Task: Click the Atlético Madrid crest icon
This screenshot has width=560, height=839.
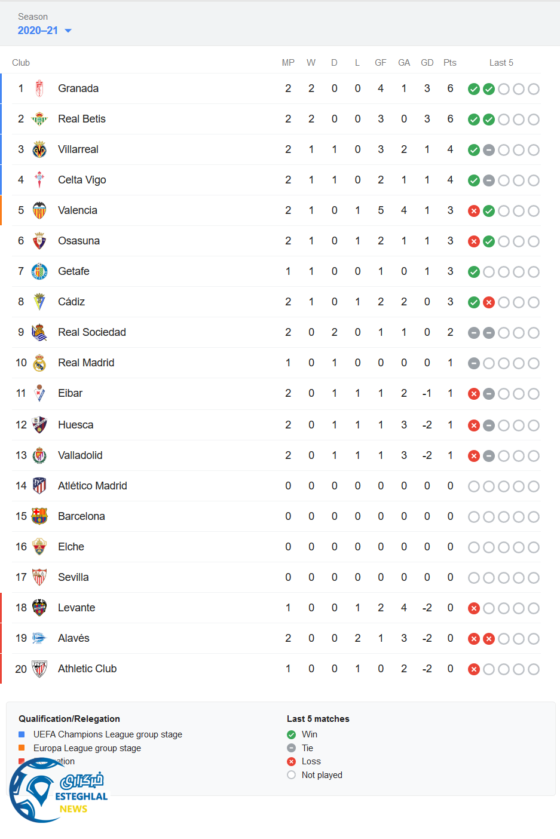Action: point(39,486)
